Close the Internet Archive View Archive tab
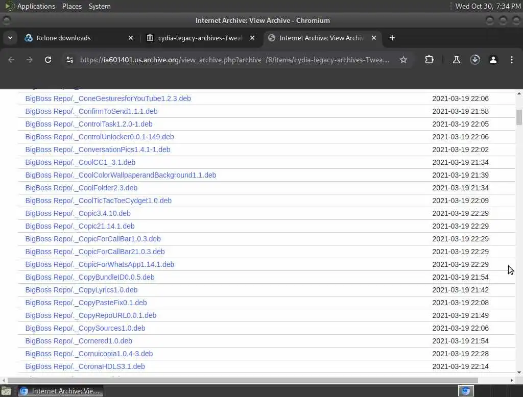 click(x=374, y=38)
